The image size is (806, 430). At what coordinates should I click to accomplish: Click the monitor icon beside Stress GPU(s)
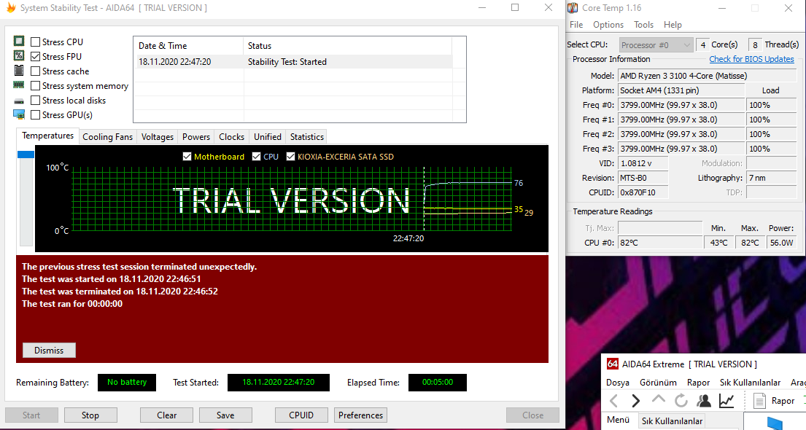(19, 114)
